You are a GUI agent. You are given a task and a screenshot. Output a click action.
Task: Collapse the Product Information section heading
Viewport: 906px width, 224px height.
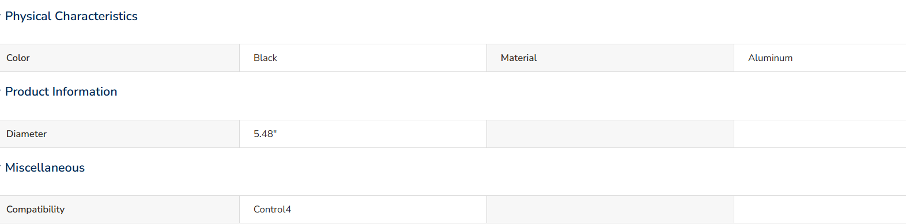[x=61, y=92]
